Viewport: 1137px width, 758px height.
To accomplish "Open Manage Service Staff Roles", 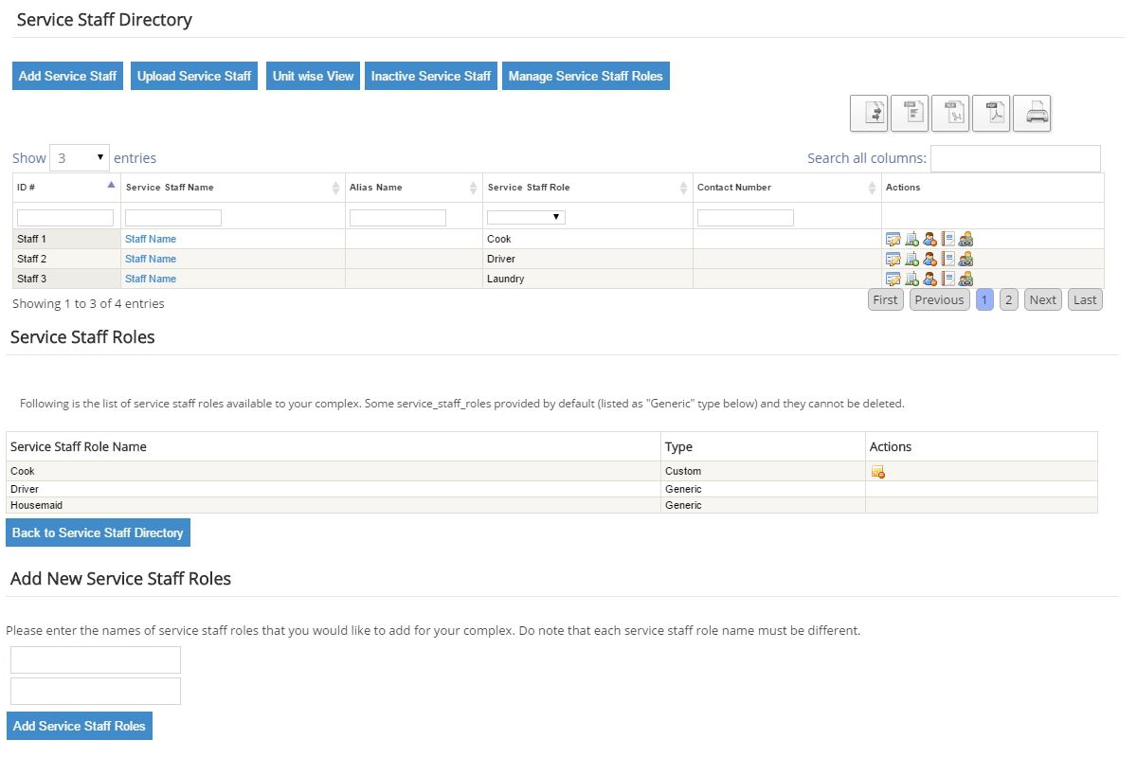I will pos(586,76).
